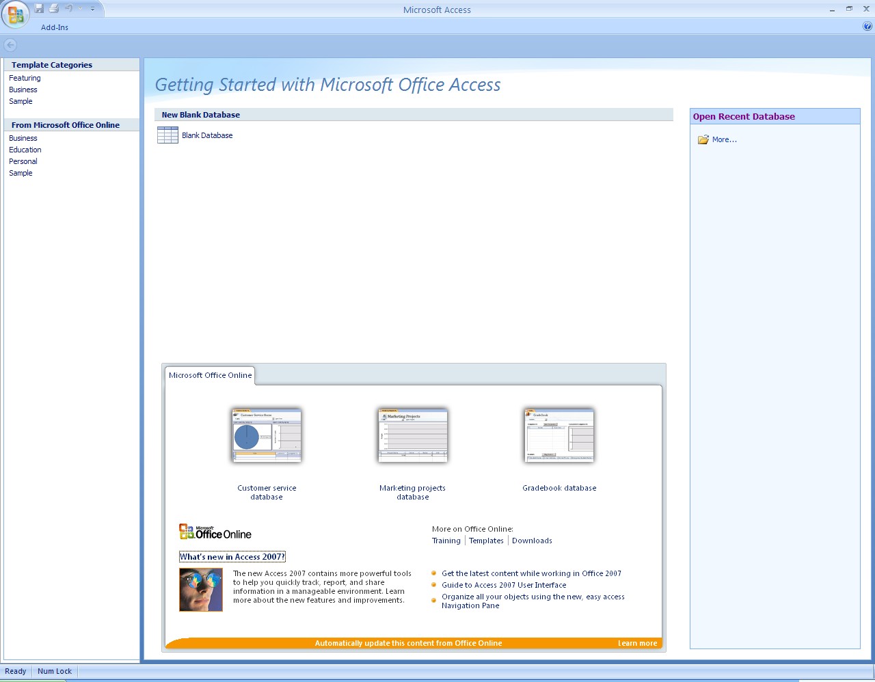Open Customer service database thumbnail

[267, 435]
